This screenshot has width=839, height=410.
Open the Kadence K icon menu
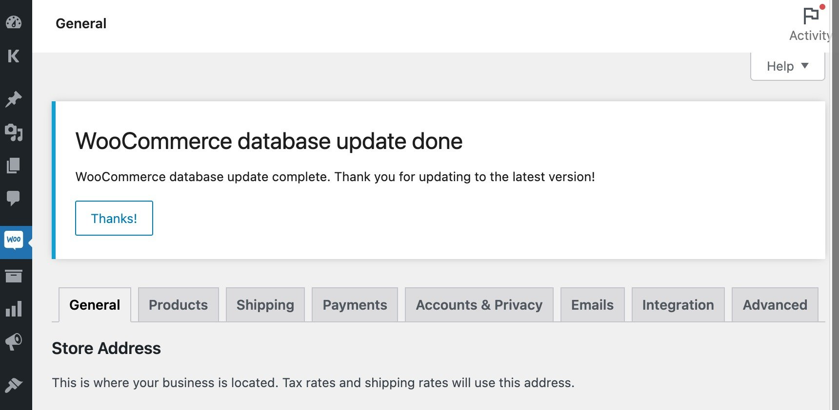pyautogui.click(x=14, y=56)
